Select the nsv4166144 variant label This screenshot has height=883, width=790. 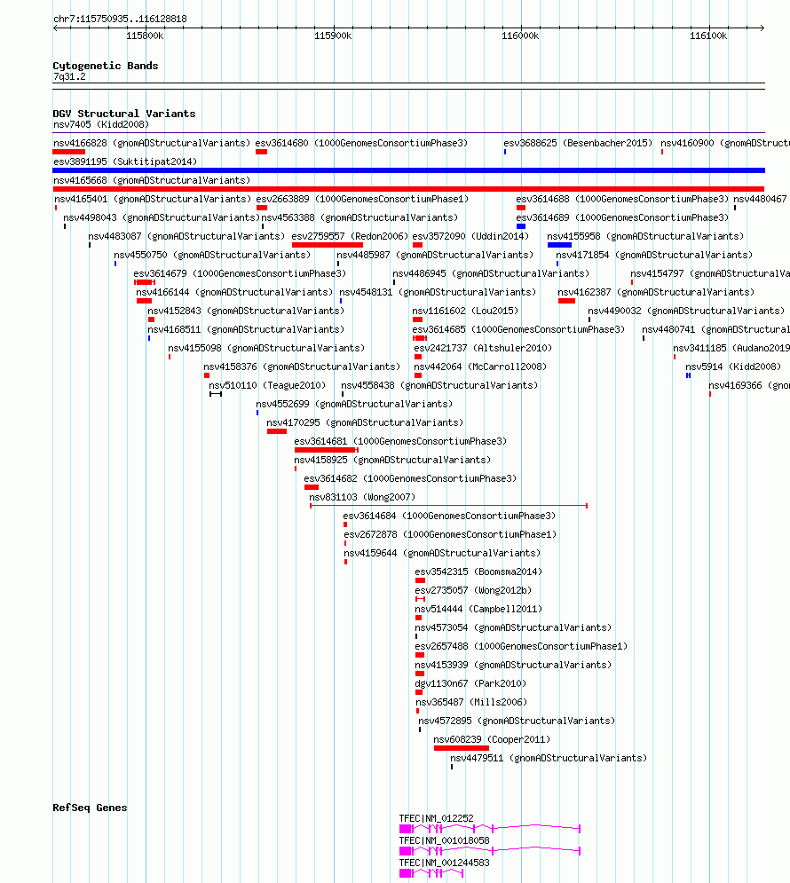[234, 292]
